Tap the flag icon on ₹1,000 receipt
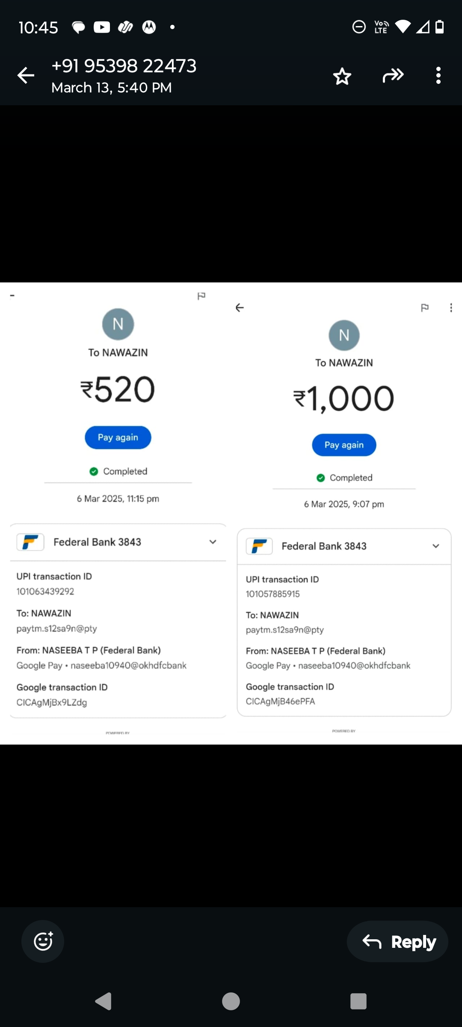This screenshot has height=1027, width=462. click(425, 308)
